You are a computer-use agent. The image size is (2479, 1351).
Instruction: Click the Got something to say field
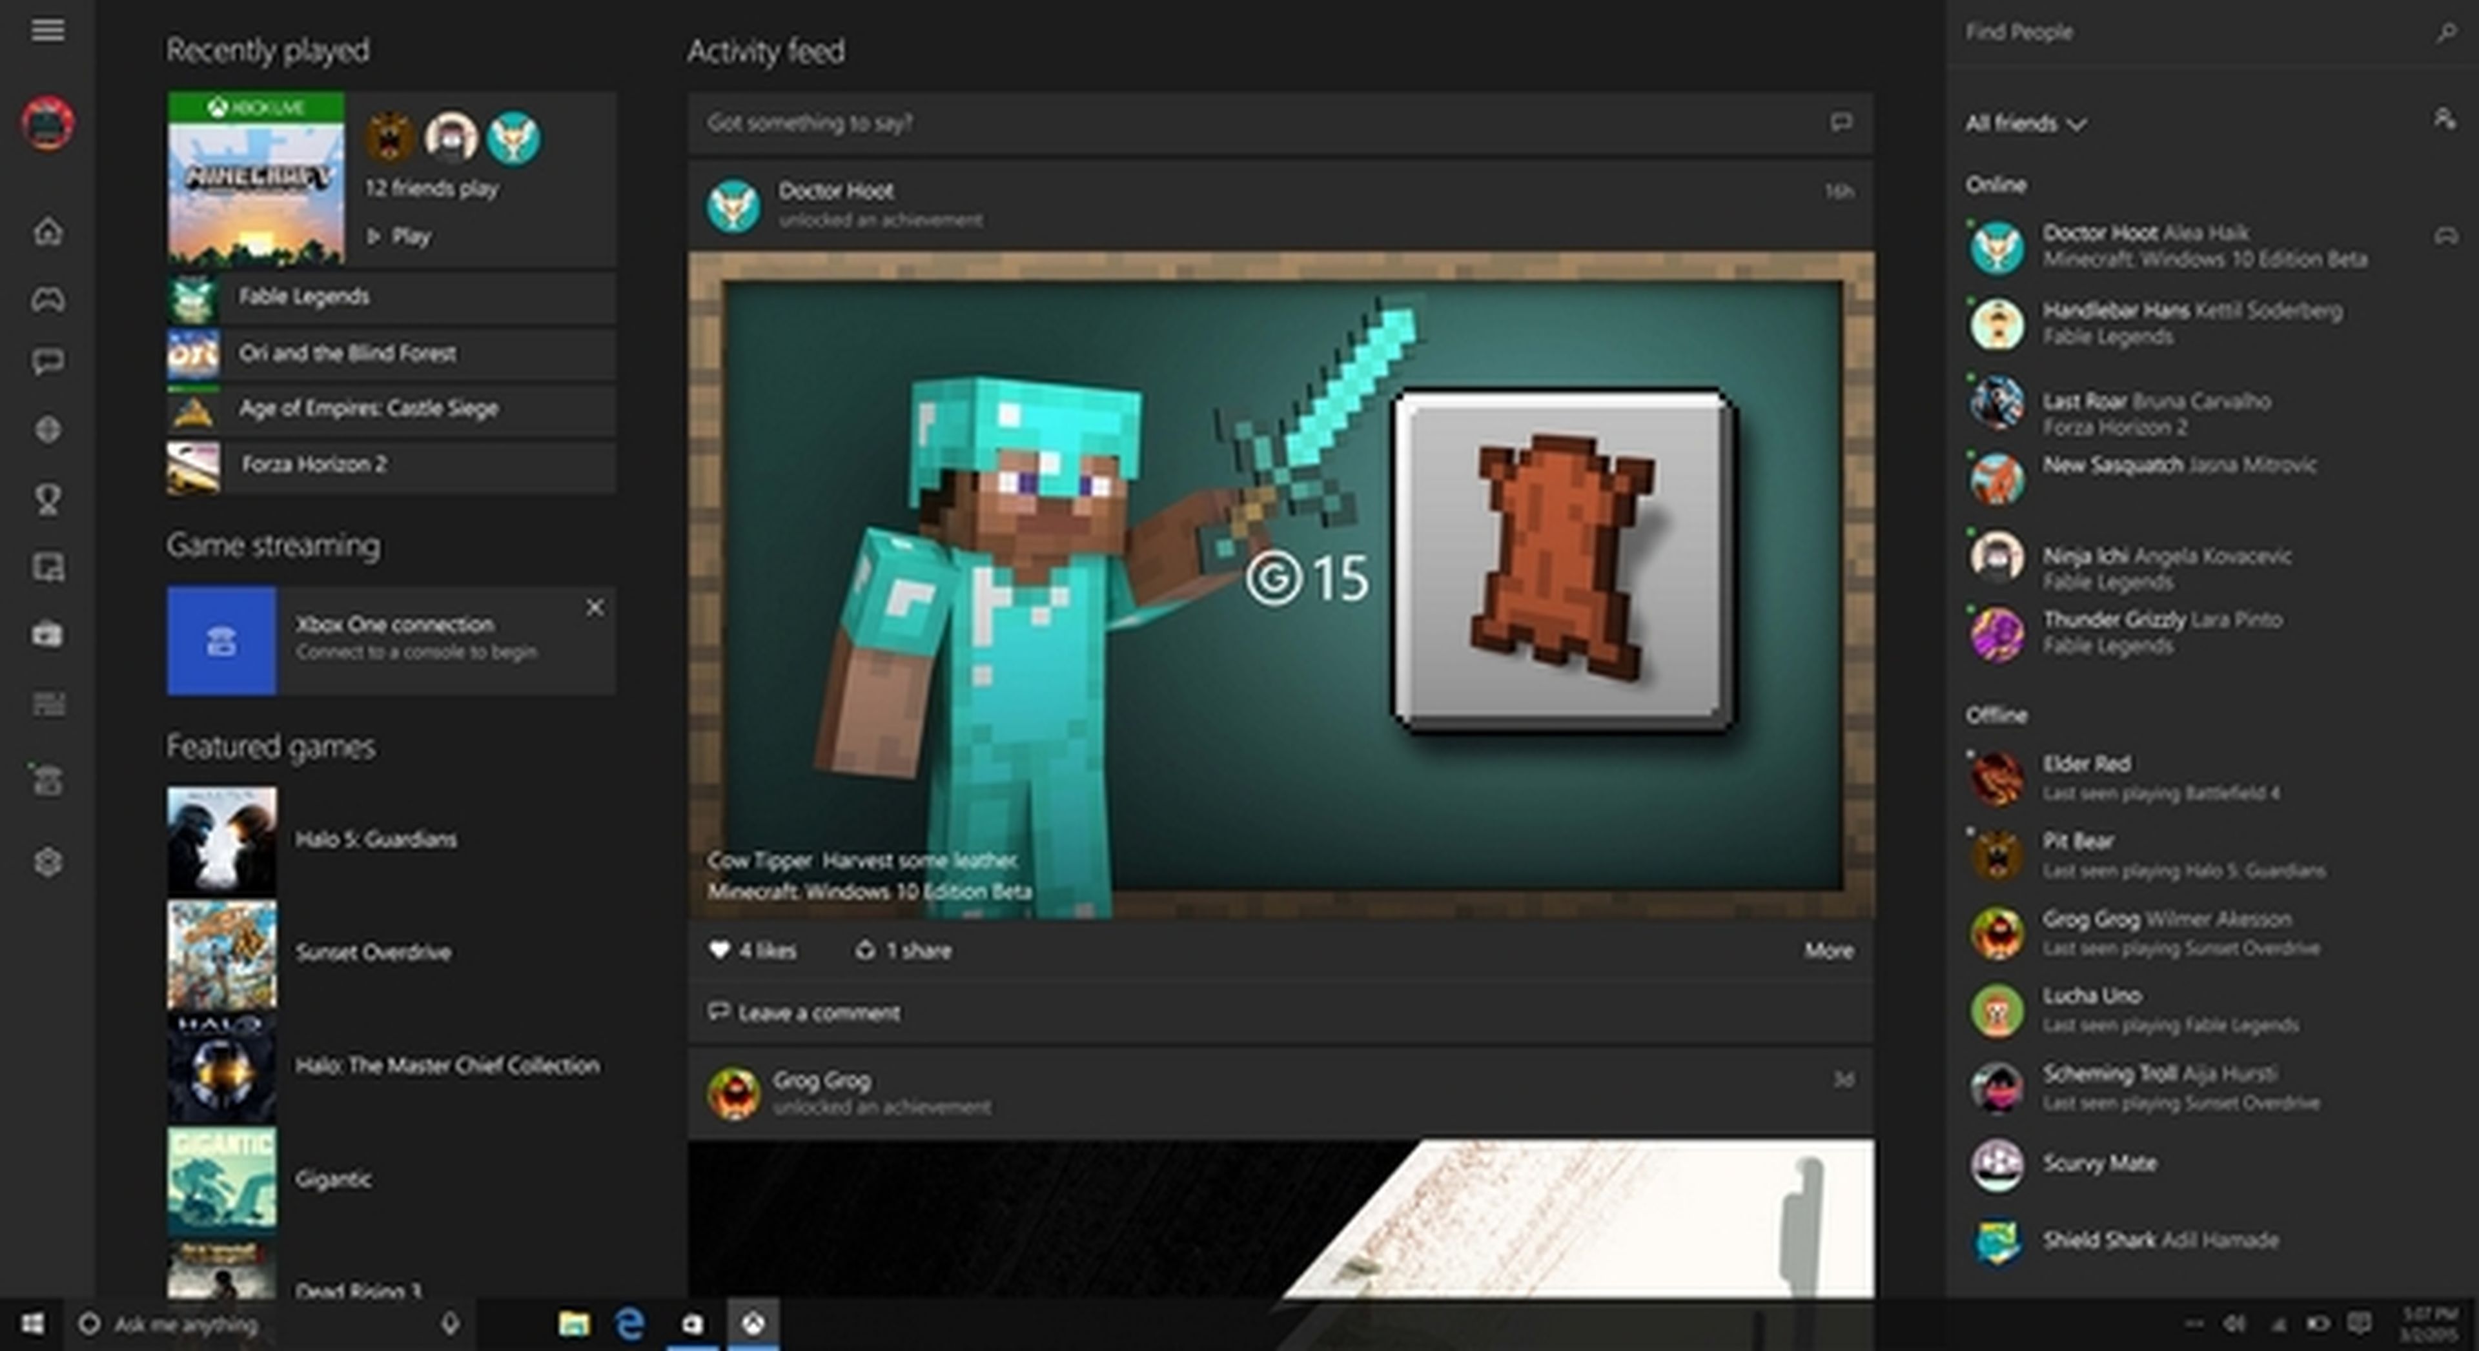[x=1280, y=122]
